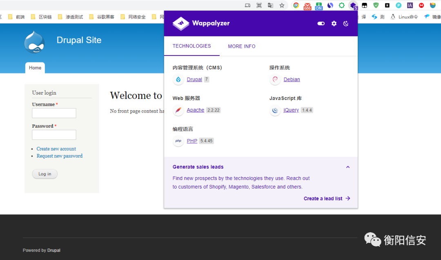
Task: Focus the Username input field
Action: click(x=54, y=113)
